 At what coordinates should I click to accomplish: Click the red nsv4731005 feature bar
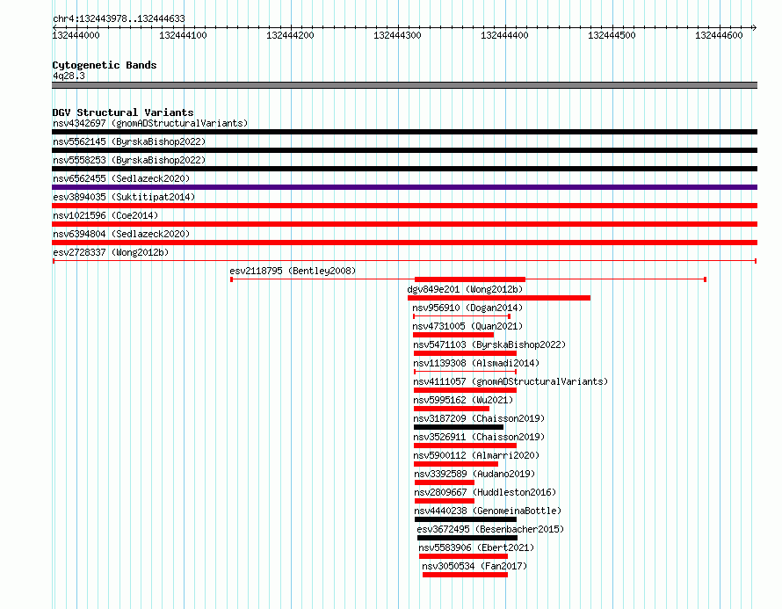pyautogui.click(x=453, y=335)
